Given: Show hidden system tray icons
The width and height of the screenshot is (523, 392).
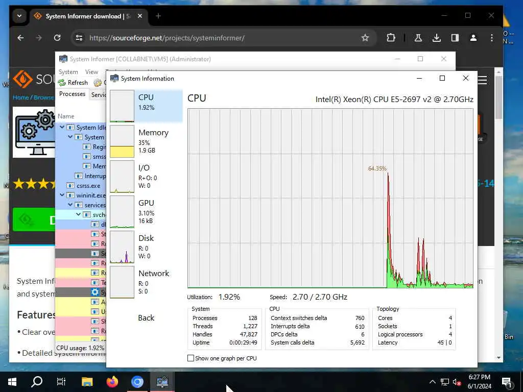Looking at the screenshot, I should (432, 382).
